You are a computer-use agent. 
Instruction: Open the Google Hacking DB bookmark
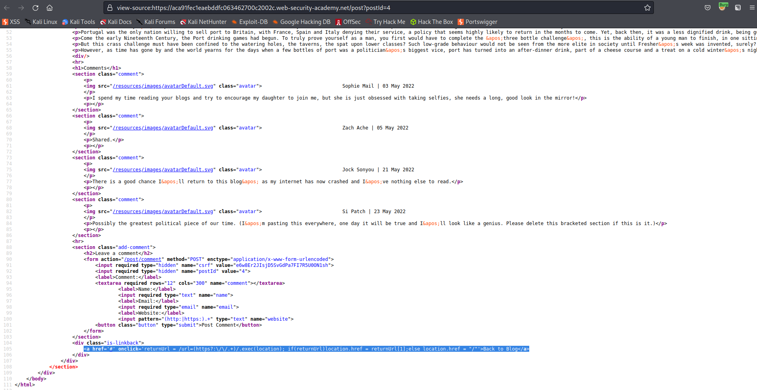301,22
